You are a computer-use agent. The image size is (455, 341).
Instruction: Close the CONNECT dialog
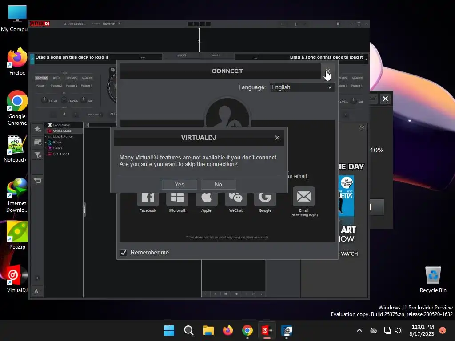tap(327, 71)
